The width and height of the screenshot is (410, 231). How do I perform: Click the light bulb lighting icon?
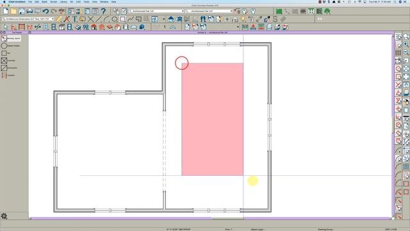pos(243,19)
